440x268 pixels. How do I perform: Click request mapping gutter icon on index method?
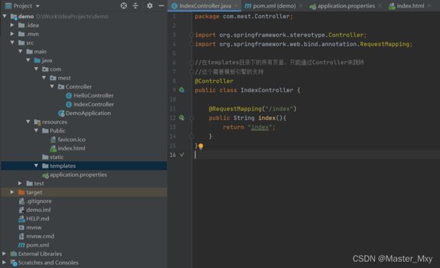(x=182, y=118)
